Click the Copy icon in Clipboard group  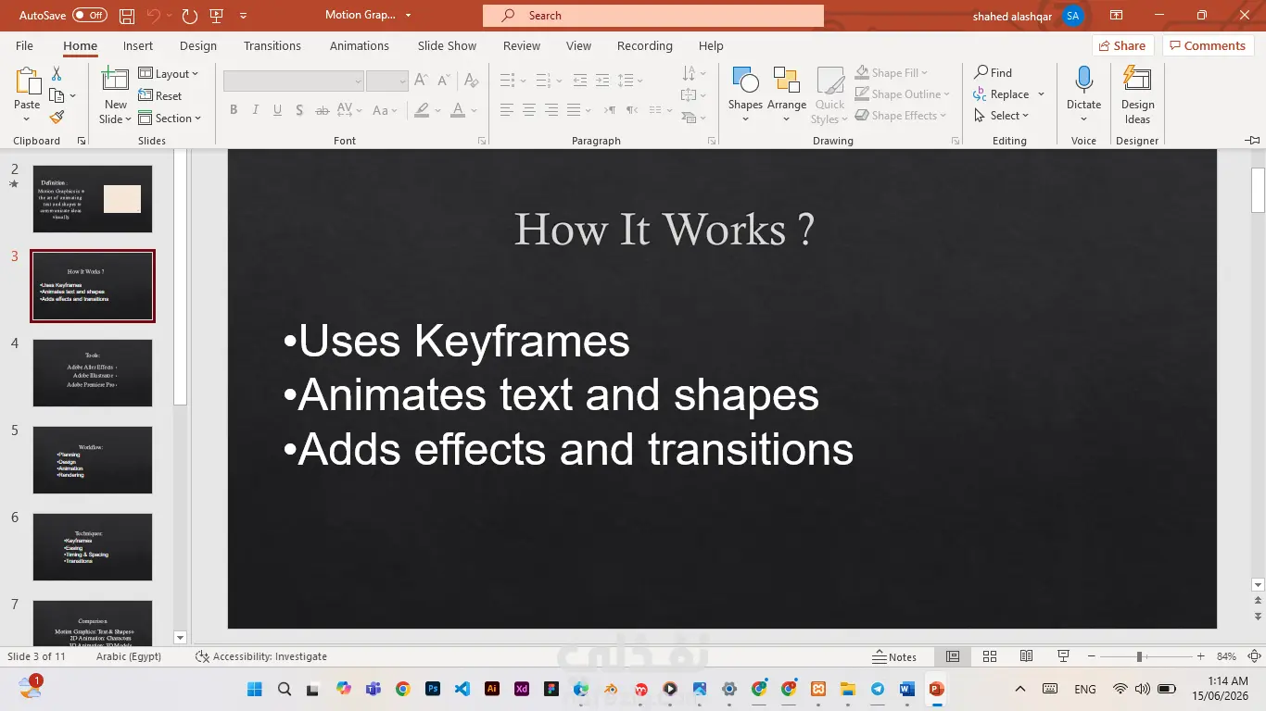pos(57,95)
